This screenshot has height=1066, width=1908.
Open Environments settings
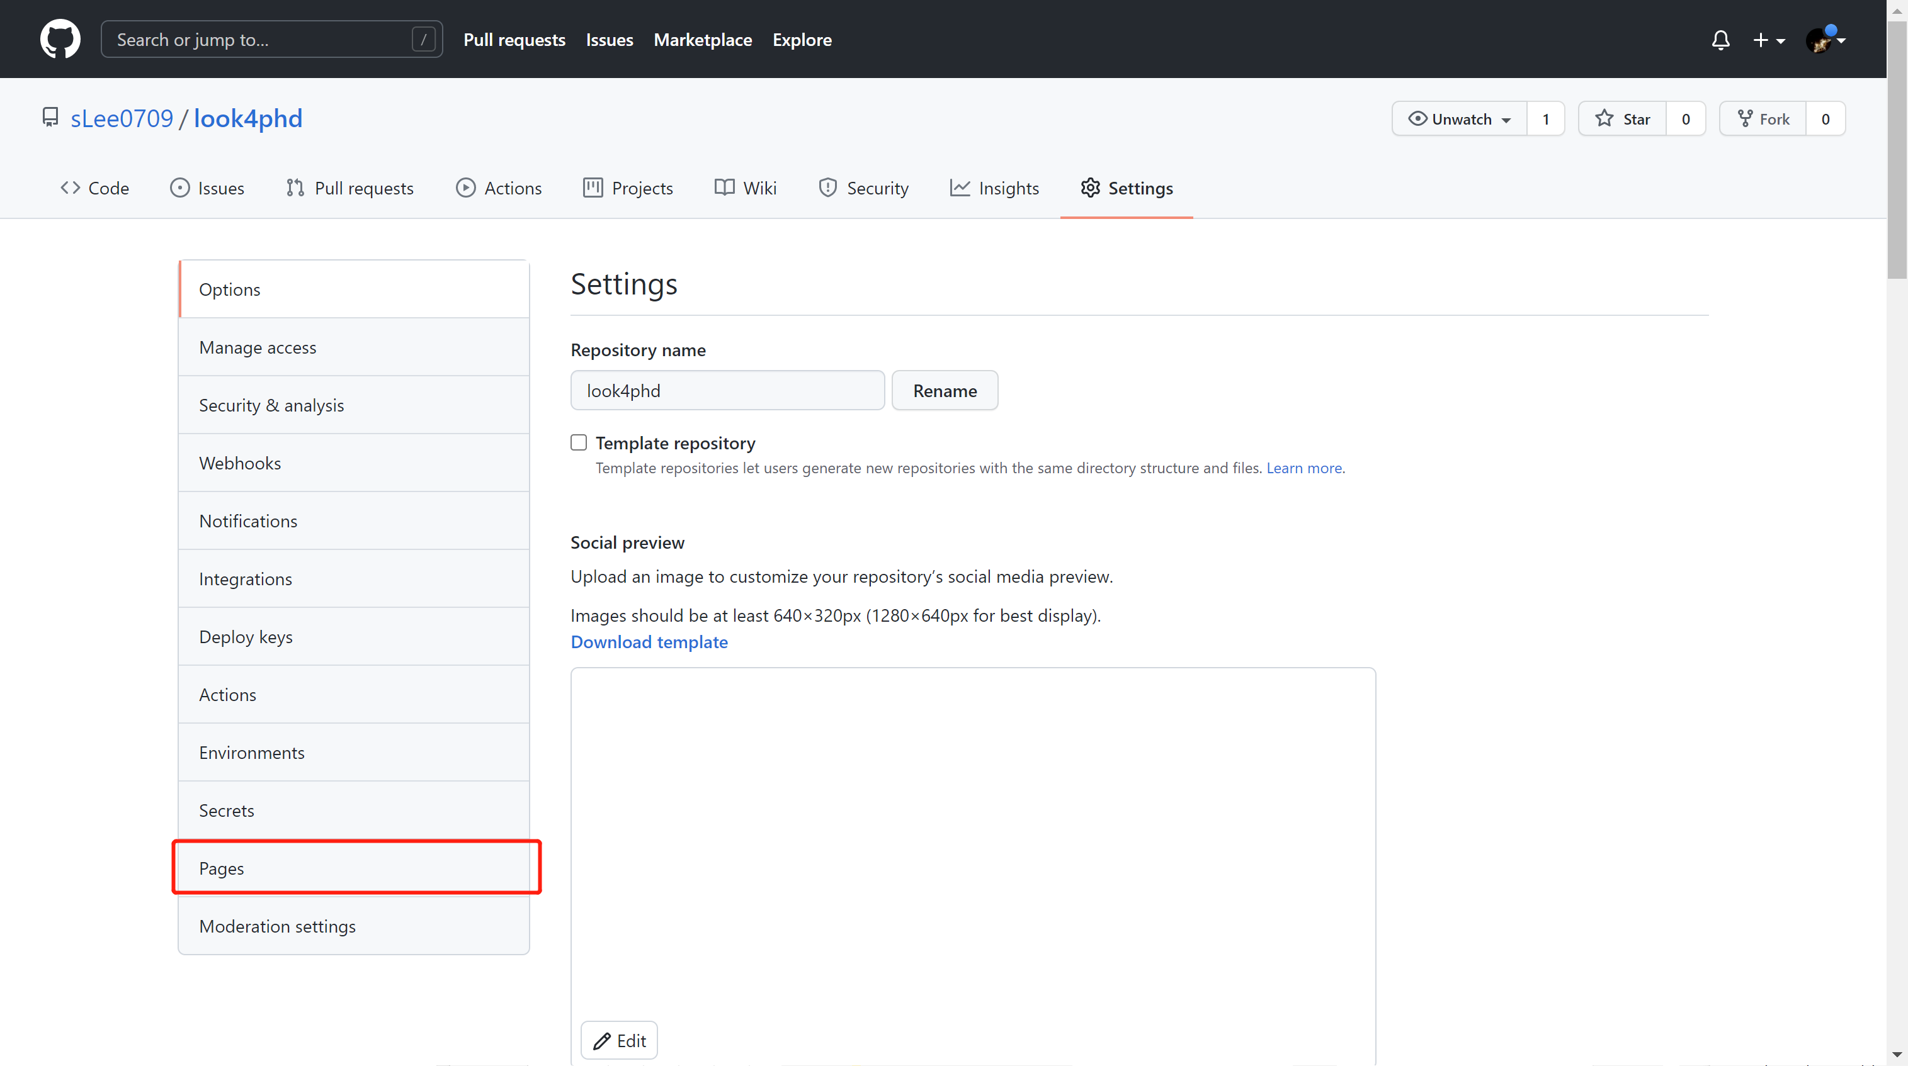(x=354, y=752)
